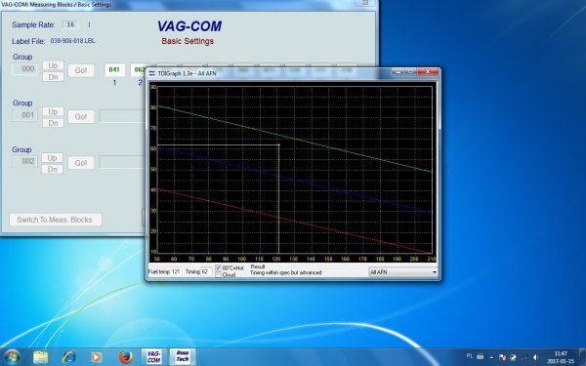The image size is (586, 366).
Task: Click the yellow timing point marker on graph
Action: point(278,144)
